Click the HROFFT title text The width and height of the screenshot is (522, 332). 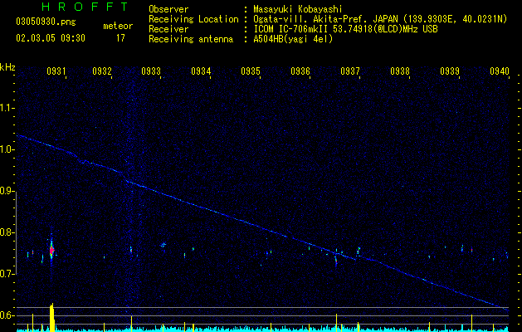click(85, 7)
